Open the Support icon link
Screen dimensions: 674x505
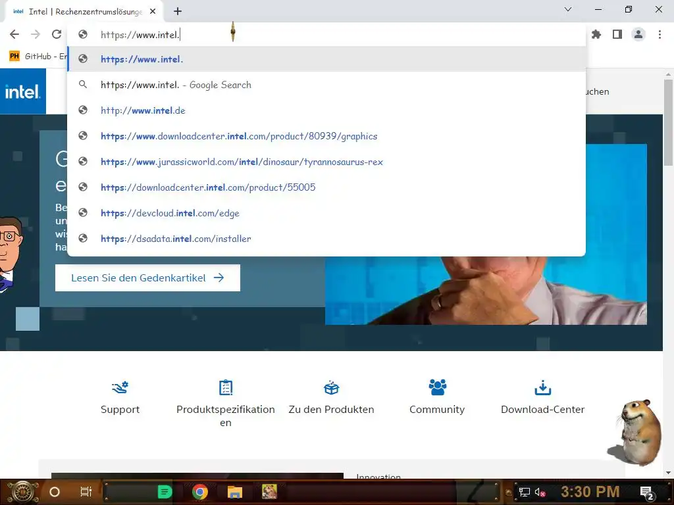(x=120, y=387)
